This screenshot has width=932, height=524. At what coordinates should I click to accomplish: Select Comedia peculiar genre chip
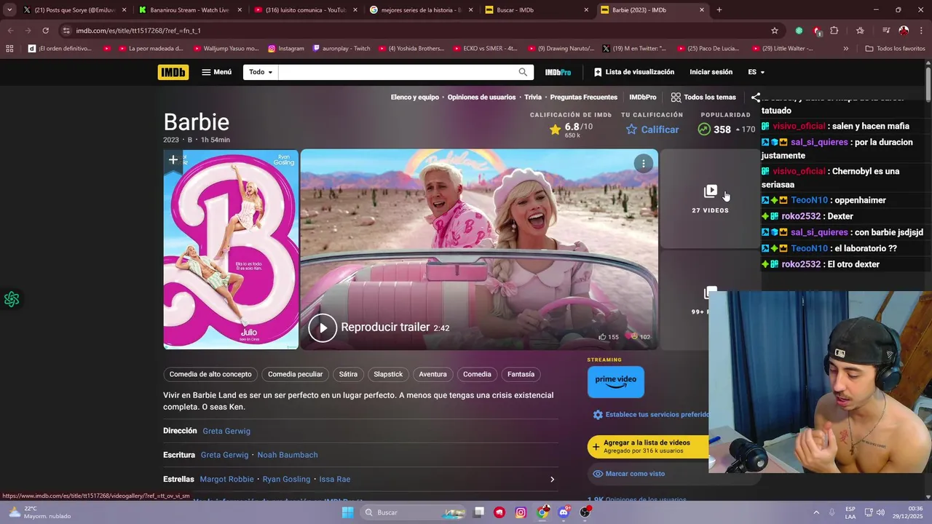[x=295, y=374]
